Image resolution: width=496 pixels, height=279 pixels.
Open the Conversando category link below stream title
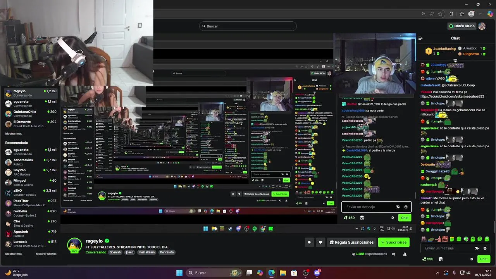[96, 252]
